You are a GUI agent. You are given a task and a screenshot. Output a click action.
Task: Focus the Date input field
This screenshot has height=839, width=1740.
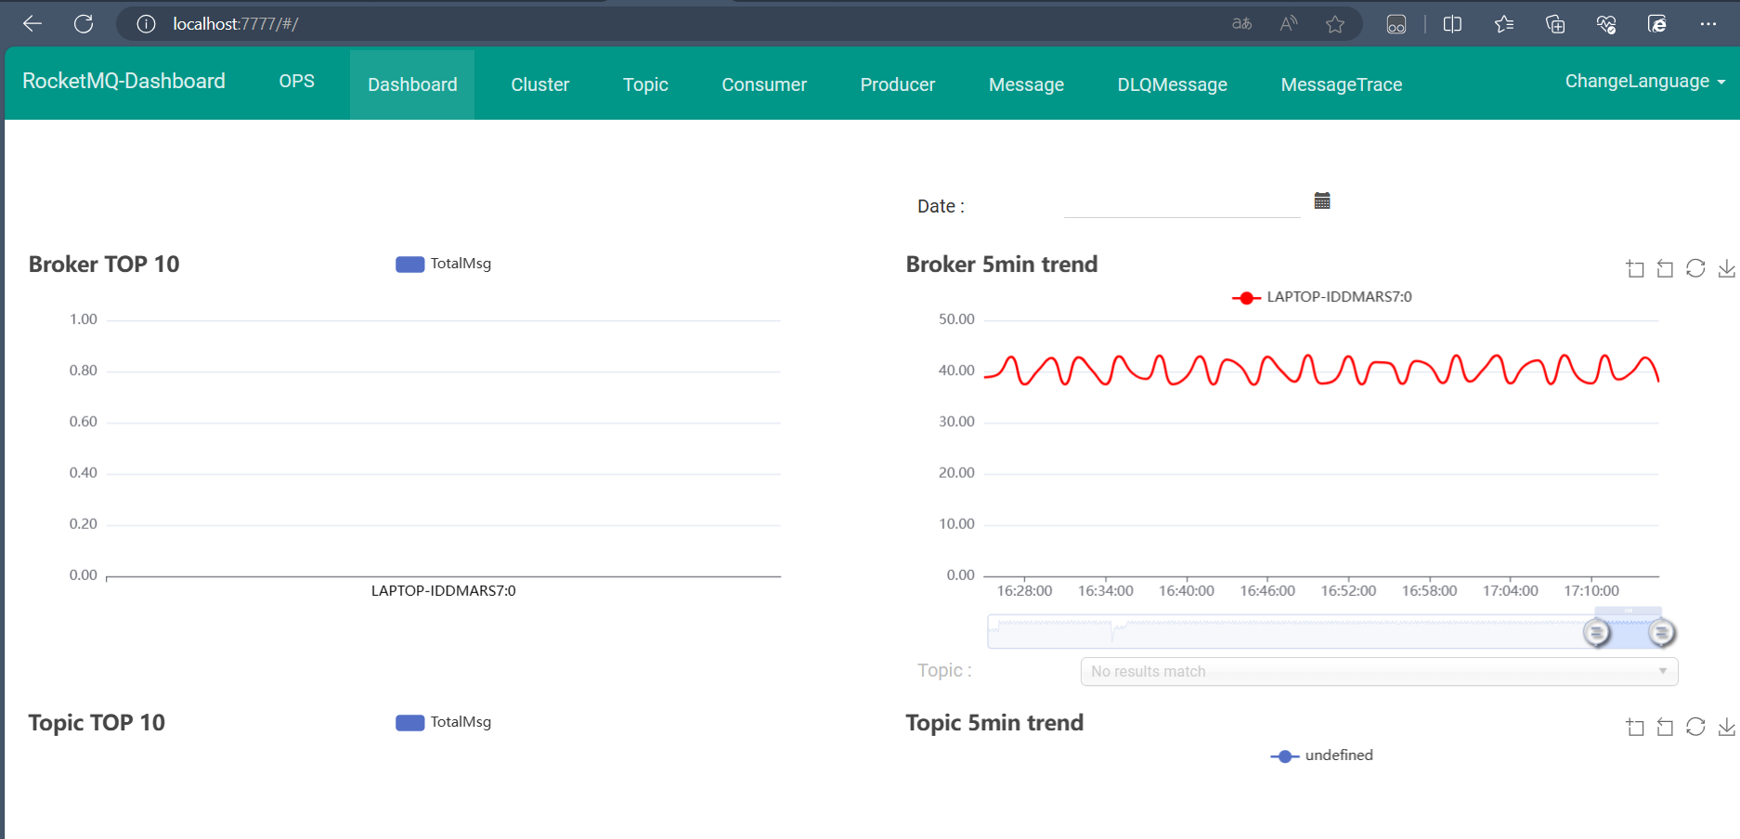point(1181,204)
